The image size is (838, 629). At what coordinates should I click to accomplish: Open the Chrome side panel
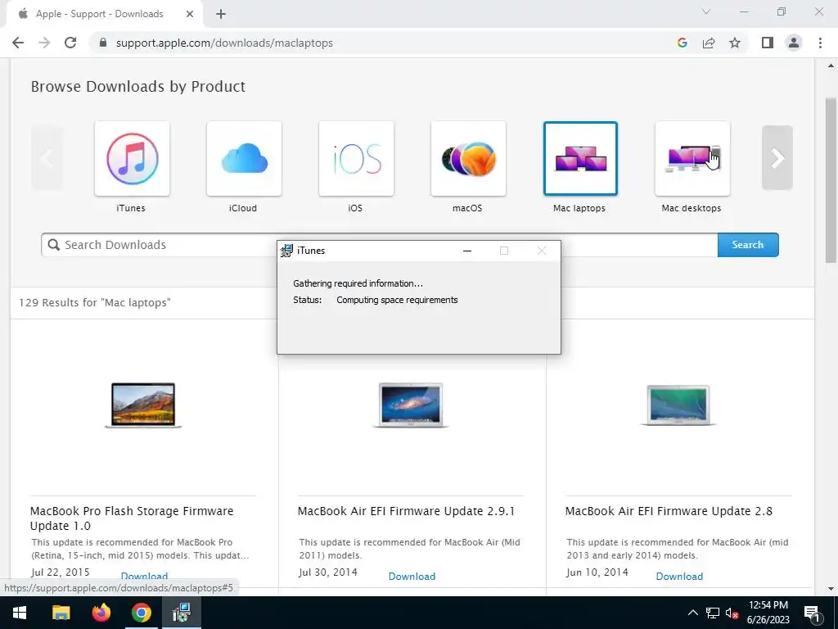(x=768, y=43)
